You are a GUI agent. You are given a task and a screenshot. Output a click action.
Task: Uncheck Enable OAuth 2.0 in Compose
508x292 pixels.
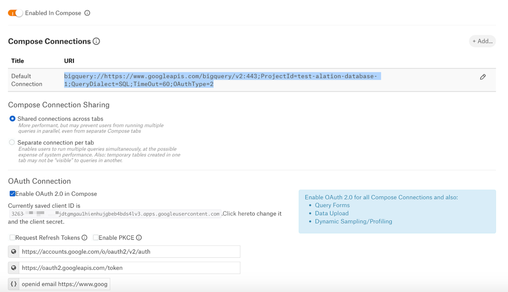(x=12, y=194)
